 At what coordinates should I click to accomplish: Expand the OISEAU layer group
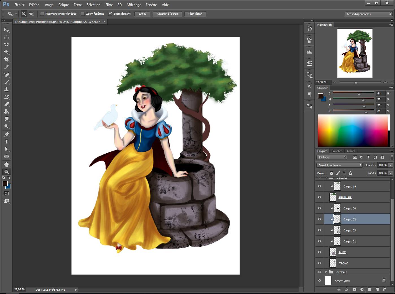click(x=325, y=272)
